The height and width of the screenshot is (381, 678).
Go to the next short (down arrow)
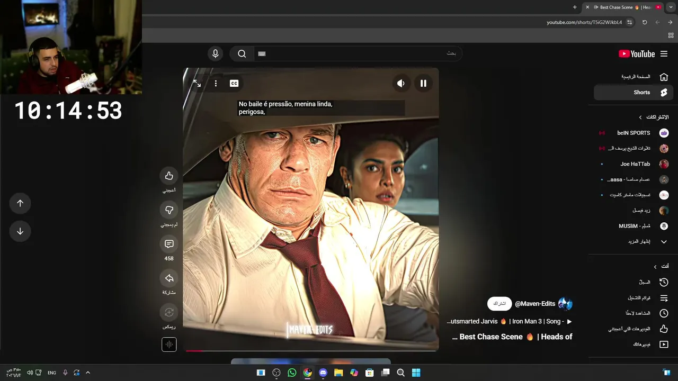coord(20,231)
